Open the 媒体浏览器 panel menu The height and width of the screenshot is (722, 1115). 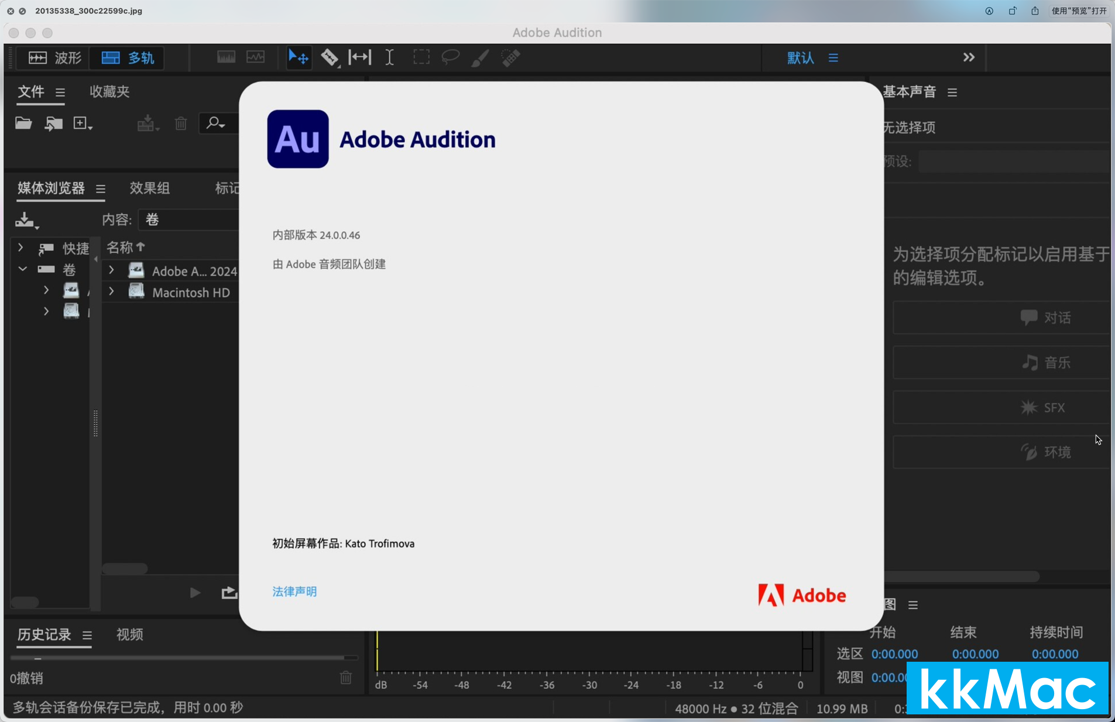point(101,189)
